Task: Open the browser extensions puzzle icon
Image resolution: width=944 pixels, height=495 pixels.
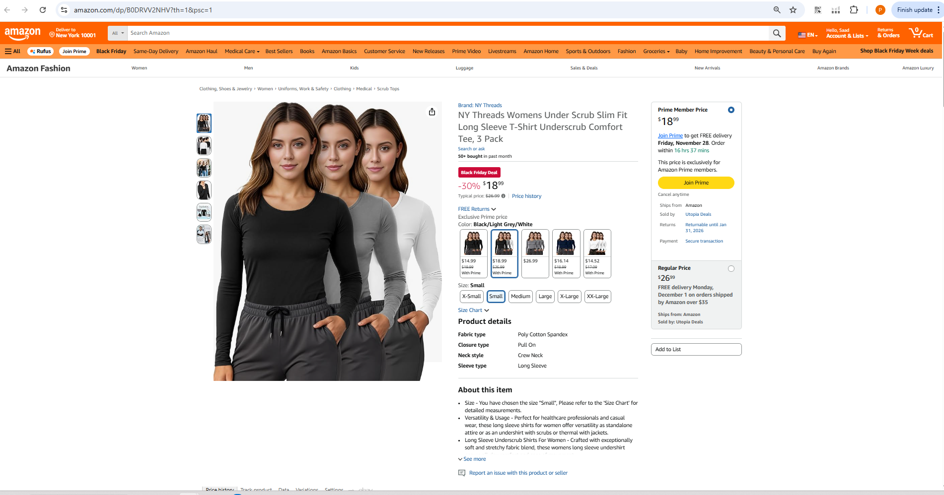Action: 854,10
